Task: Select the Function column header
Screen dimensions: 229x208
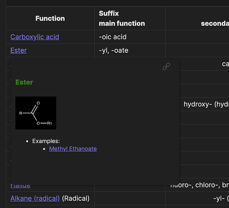Action: pyautogui.click(x=50, y=19)
